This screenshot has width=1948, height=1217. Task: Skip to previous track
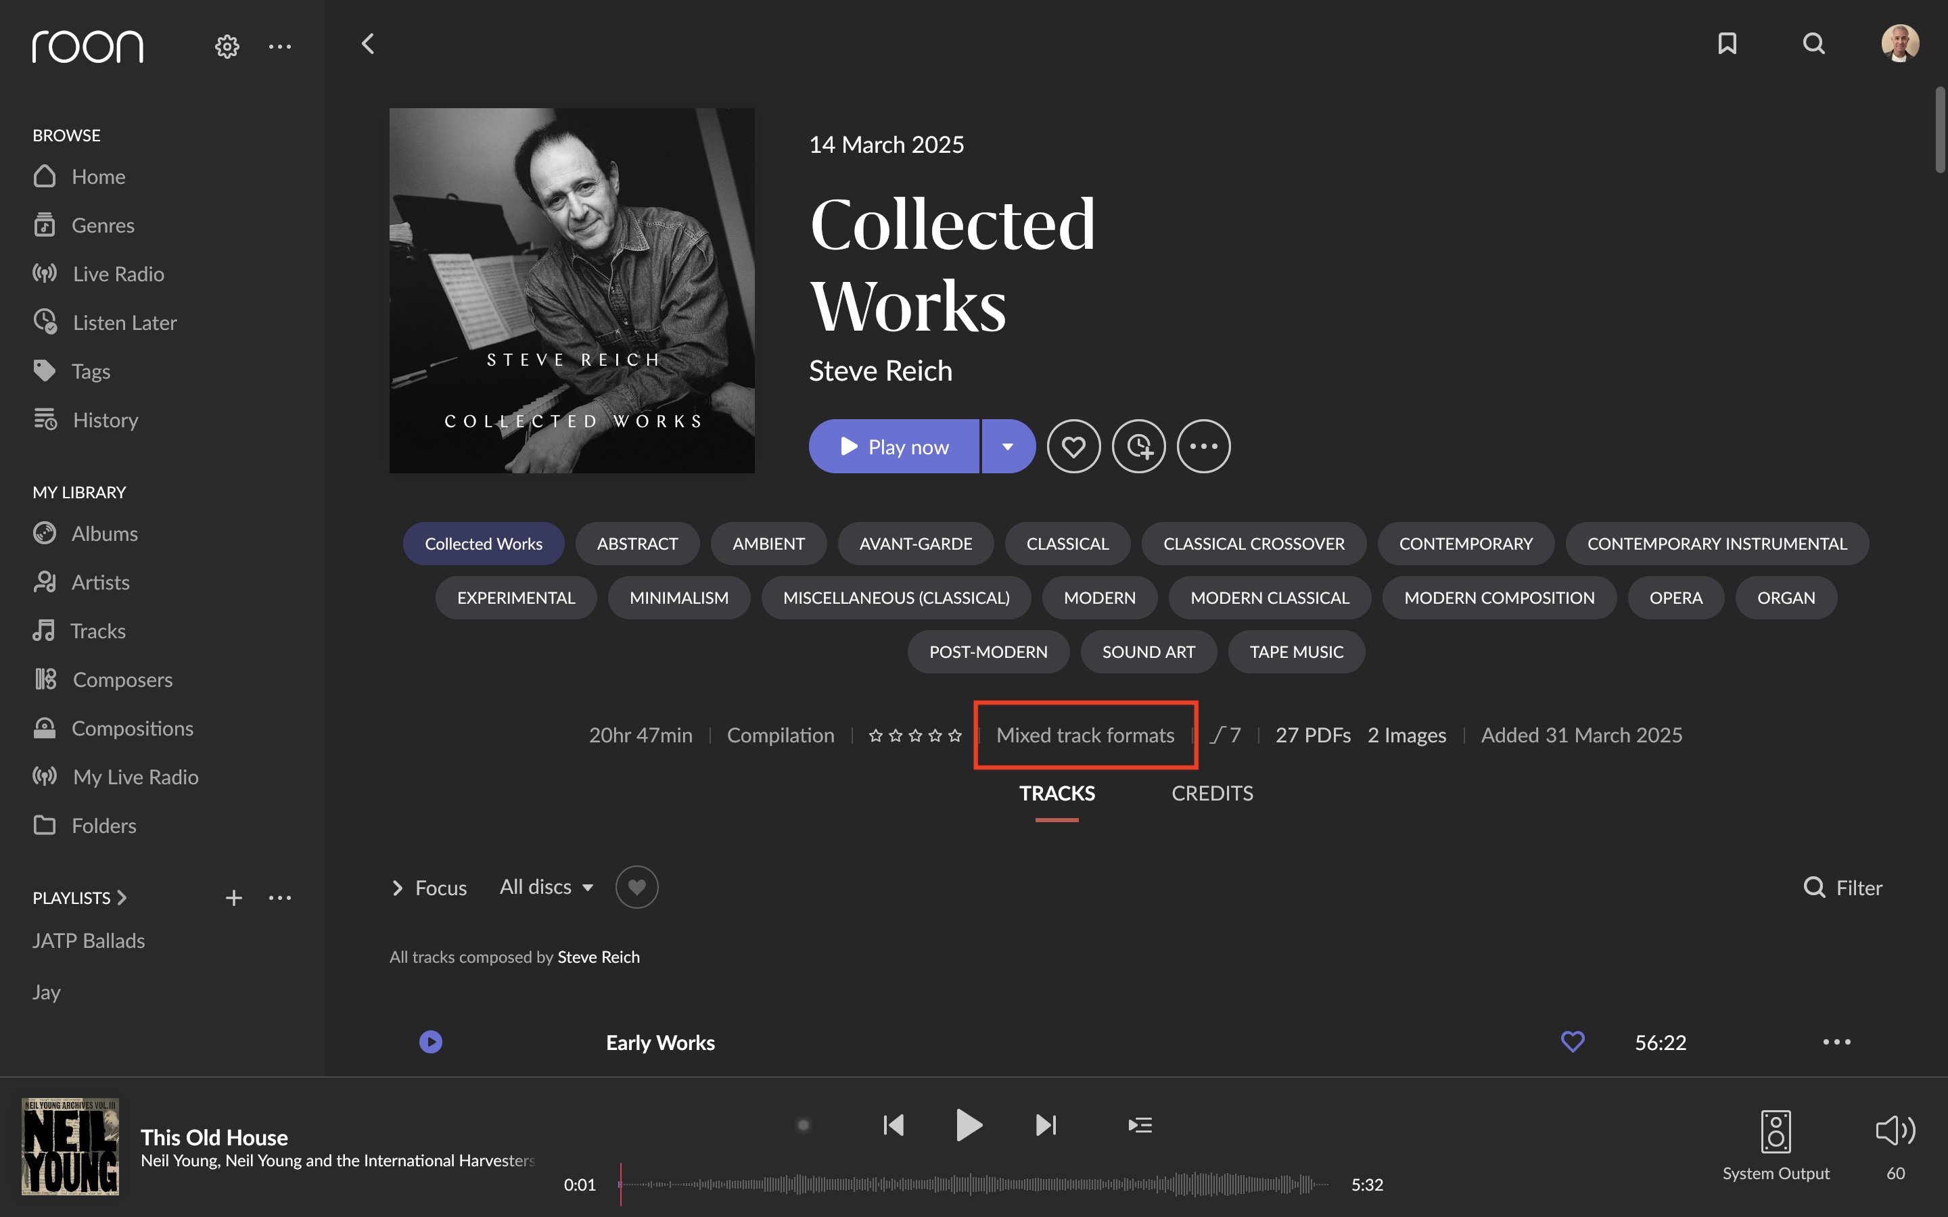point(894,1125)
